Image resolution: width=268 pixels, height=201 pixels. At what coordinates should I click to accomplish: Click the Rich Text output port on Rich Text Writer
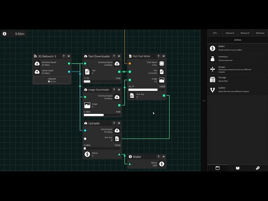[x=164, y=95]
